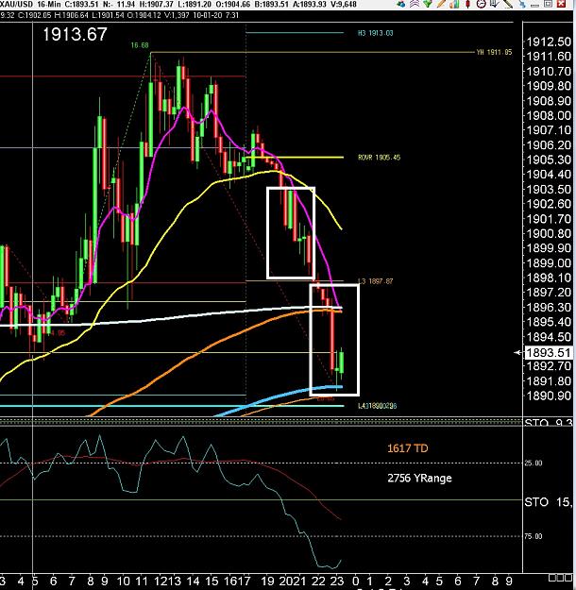Select the dark pen annotation tool
Viewport: 576px width, 590px height.
point(508,4)
